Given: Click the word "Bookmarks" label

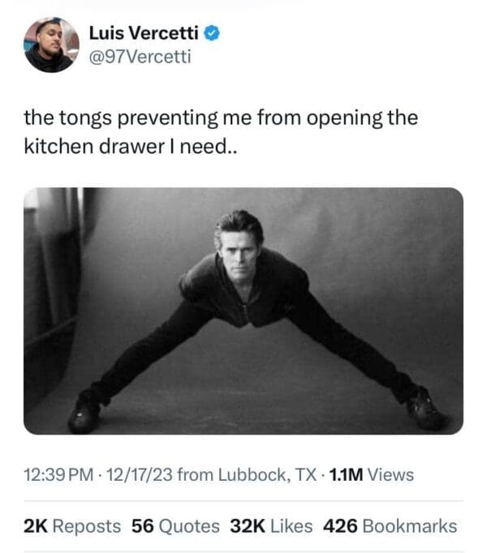Looking at the screenshot, I should [411, 525].
